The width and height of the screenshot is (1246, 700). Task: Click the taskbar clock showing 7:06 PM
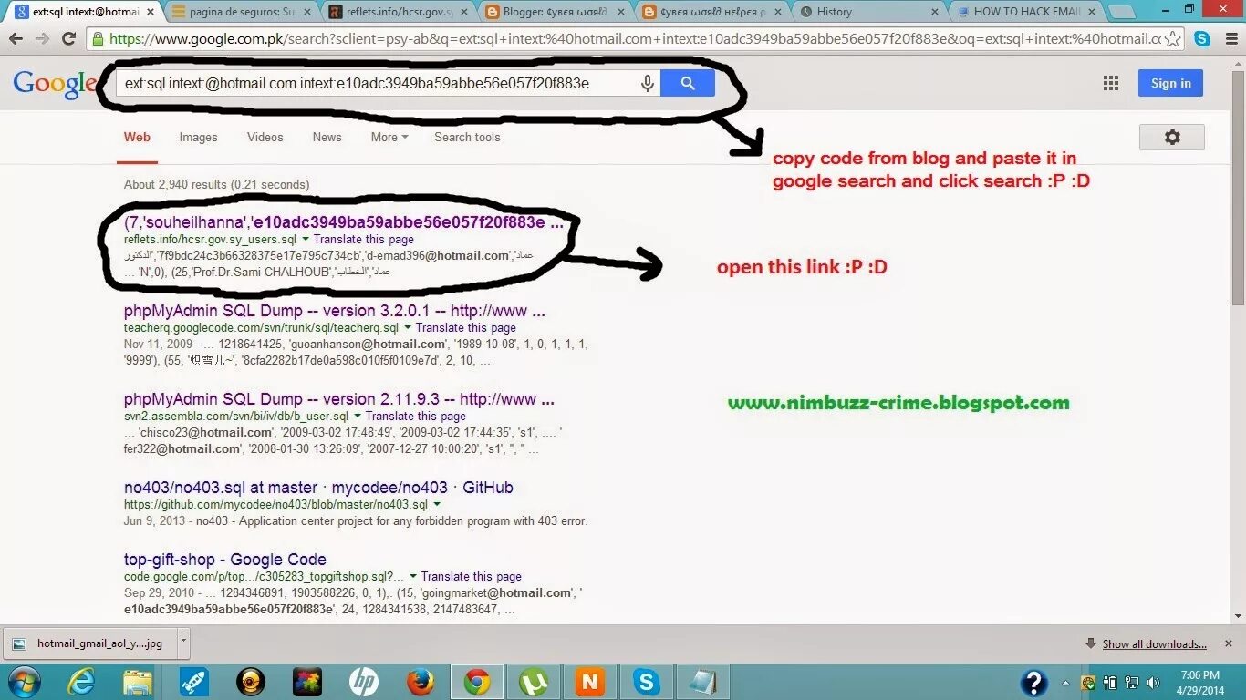pyautogui.click(x=1199, y=682)
